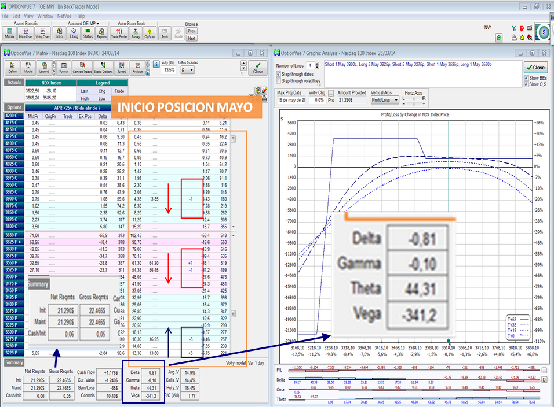This screenshot has width=554, height=407.
Task: Click the green Y icon in top-right toolbar
Action: coord(514,28)
